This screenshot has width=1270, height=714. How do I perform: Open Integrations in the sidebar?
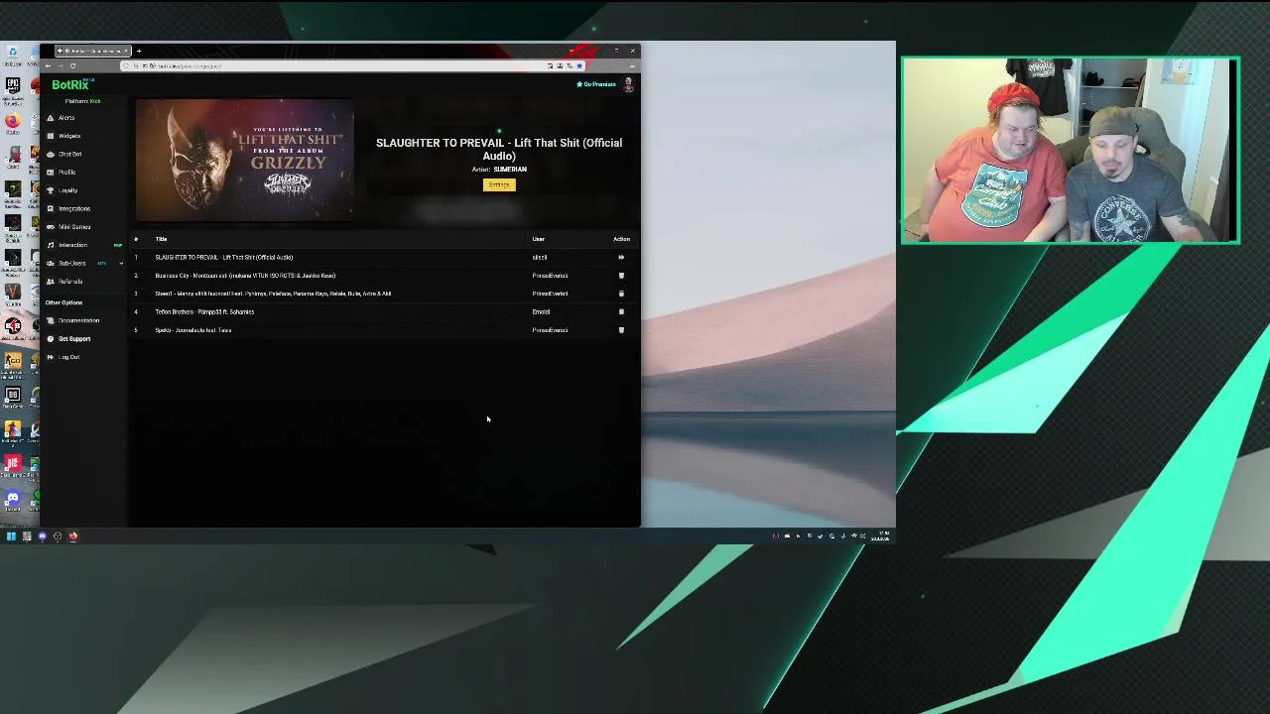click(x=73, y=208)
